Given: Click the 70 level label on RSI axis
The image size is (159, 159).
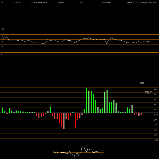Looking at the screenshot, I should [2, 37].
